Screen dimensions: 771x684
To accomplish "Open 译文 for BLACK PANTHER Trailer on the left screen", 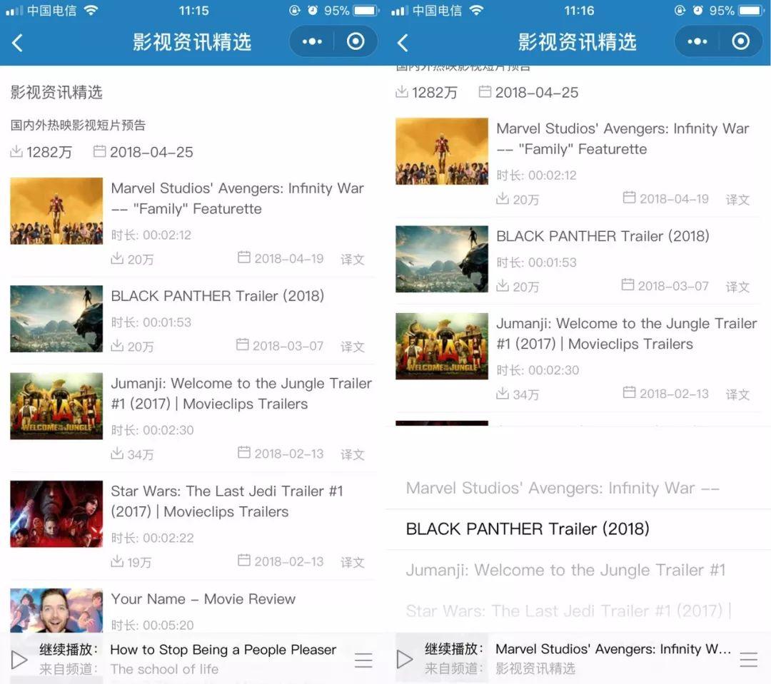I will pyautogui.click(x=353, y=347).
